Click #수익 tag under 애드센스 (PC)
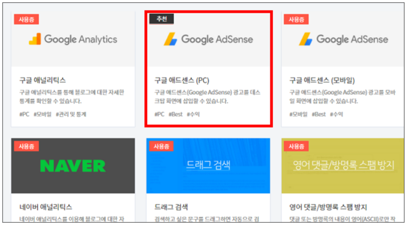 click(x=193, y=114)
